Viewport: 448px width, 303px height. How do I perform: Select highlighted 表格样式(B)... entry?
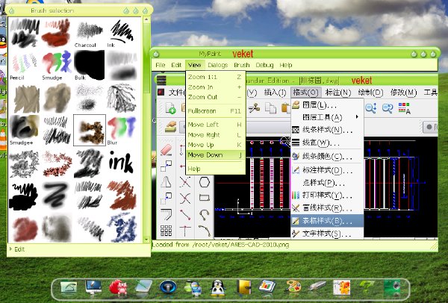(327, 221)
